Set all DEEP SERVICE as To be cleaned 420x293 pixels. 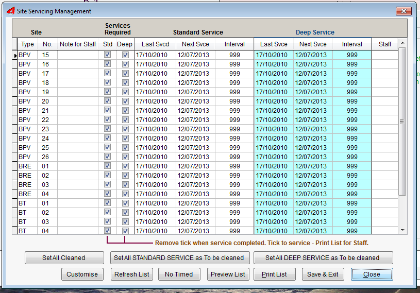pyautogui.click(x=323, y=257)
